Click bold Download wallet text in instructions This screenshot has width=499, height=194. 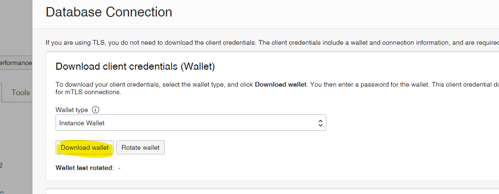(x=281, y=84)
